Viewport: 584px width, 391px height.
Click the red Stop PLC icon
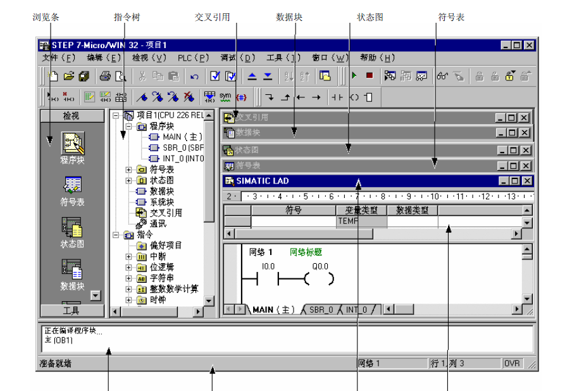pyautogui.click(x=369, y=76)
